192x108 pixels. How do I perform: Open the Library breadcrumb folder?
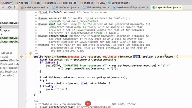[7, 3]
